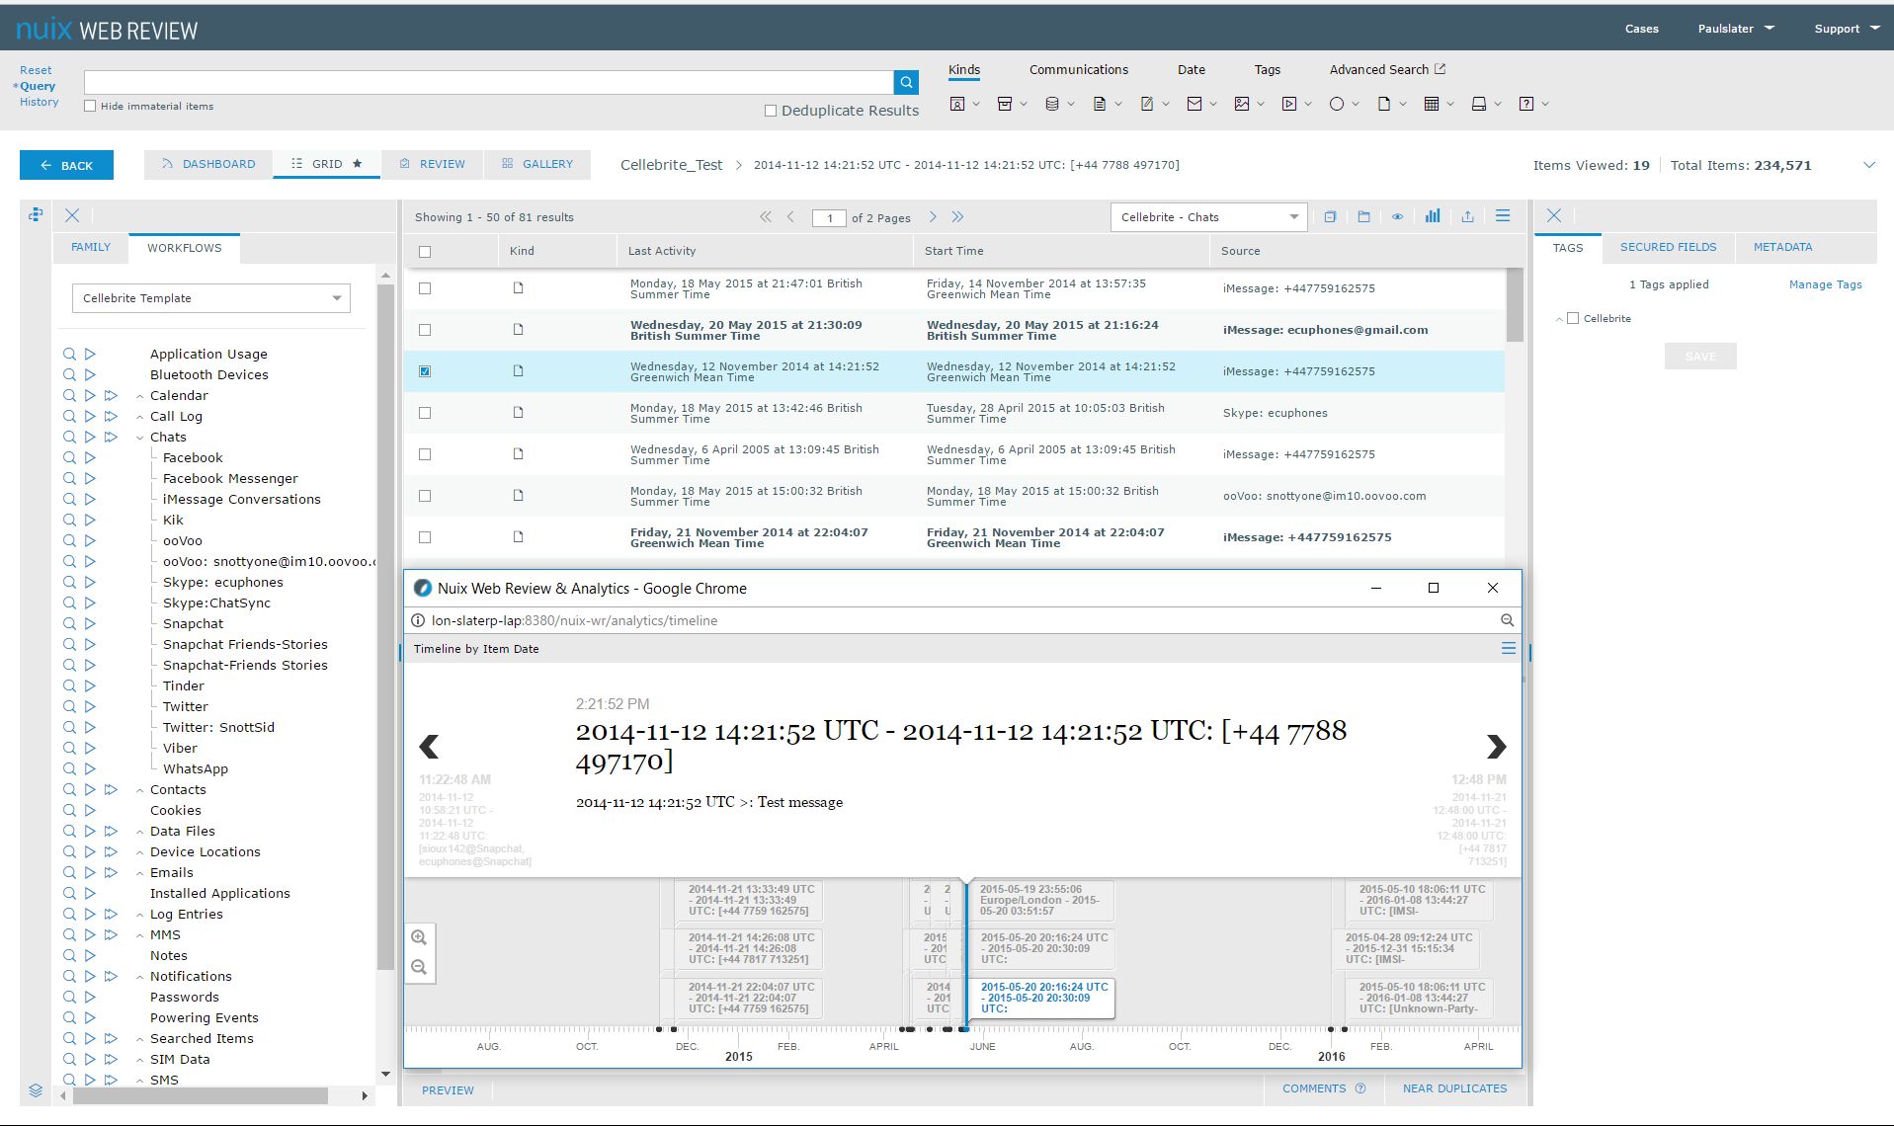Open the timeline window hamburger menu

(1508, 649)
